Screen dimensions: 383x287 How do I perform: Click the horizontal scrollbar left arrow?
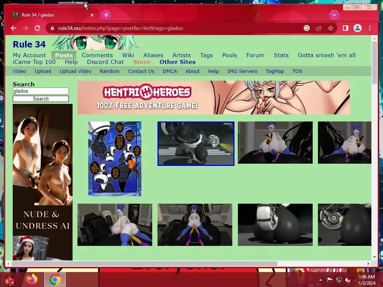pos(9,263)
